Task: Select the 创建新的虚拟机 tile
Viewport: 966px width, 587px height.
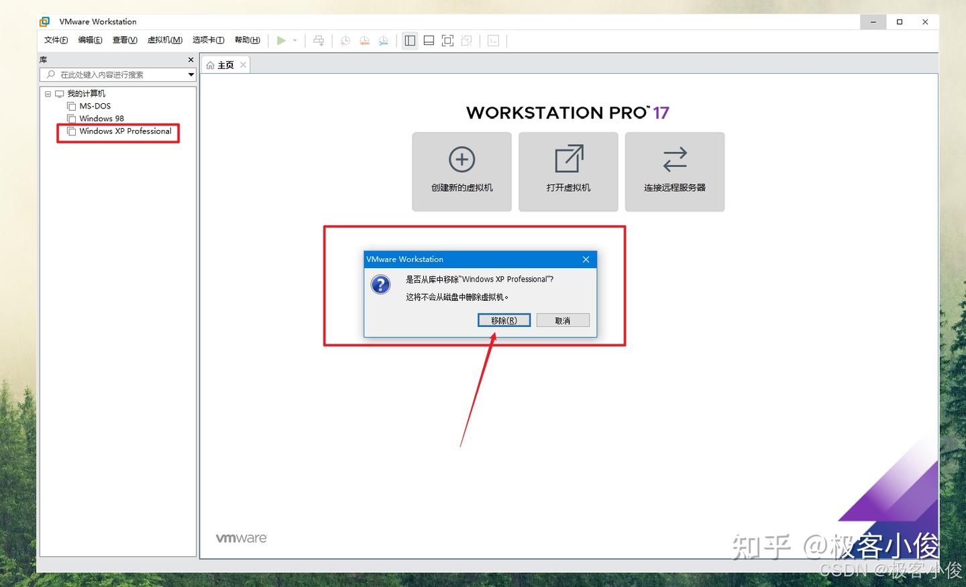Action: (x=462, y=172)
